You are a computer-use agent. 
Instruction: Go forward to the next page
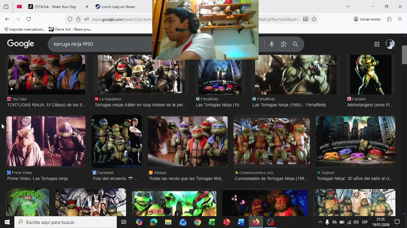[x=18, y=19]
